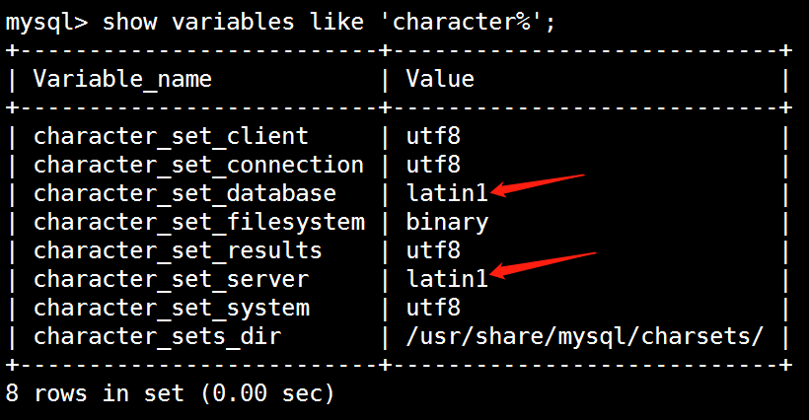Screen dimensions: 809x420
Task: Click character_set_client variable name
Action: coord(171,136)
